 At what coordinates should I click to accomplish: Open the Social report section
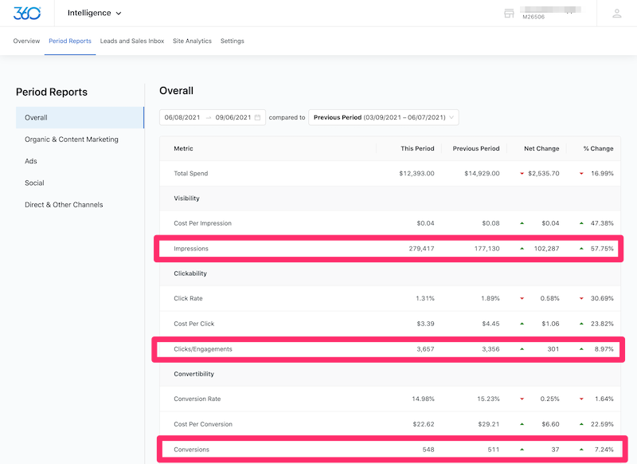coord(34,183)
